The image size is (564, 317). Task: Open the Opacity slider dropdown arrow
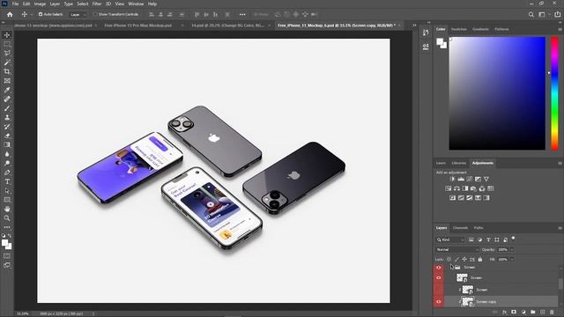[x=512, y=249]
